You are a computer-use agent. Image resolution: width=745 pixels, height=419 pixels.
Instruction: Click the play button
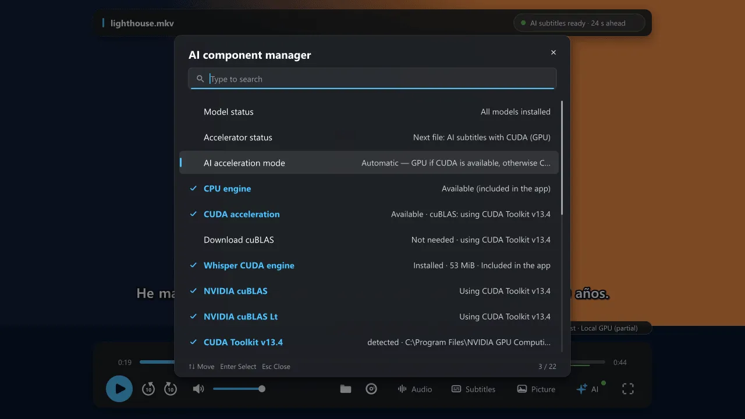point(119,389)
